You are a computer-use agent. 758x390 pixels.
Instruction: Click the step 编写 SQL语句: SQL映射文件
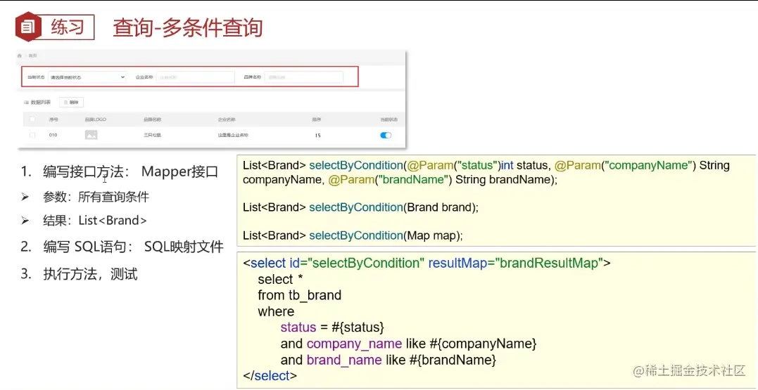coord(133,247)
